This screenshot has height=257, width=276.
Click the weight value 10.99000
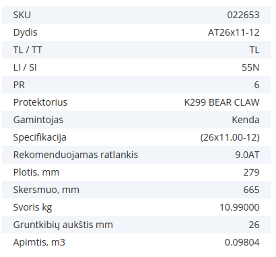click(239, 207)
